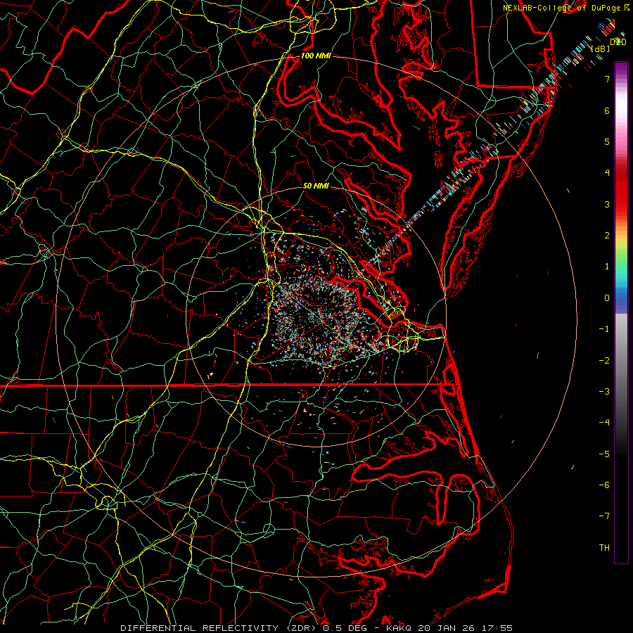Click the yellow band near 2 dB
Image resolution: width=633 pixels, height=633 pixels.
click(x=621, y=241)
